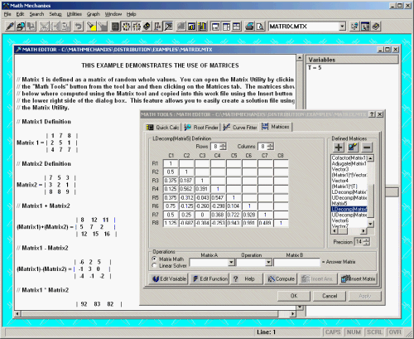The image size is (414, 339).
Task: Click the yellow column chart toolbar icon
Action: [x=202, y=27]
